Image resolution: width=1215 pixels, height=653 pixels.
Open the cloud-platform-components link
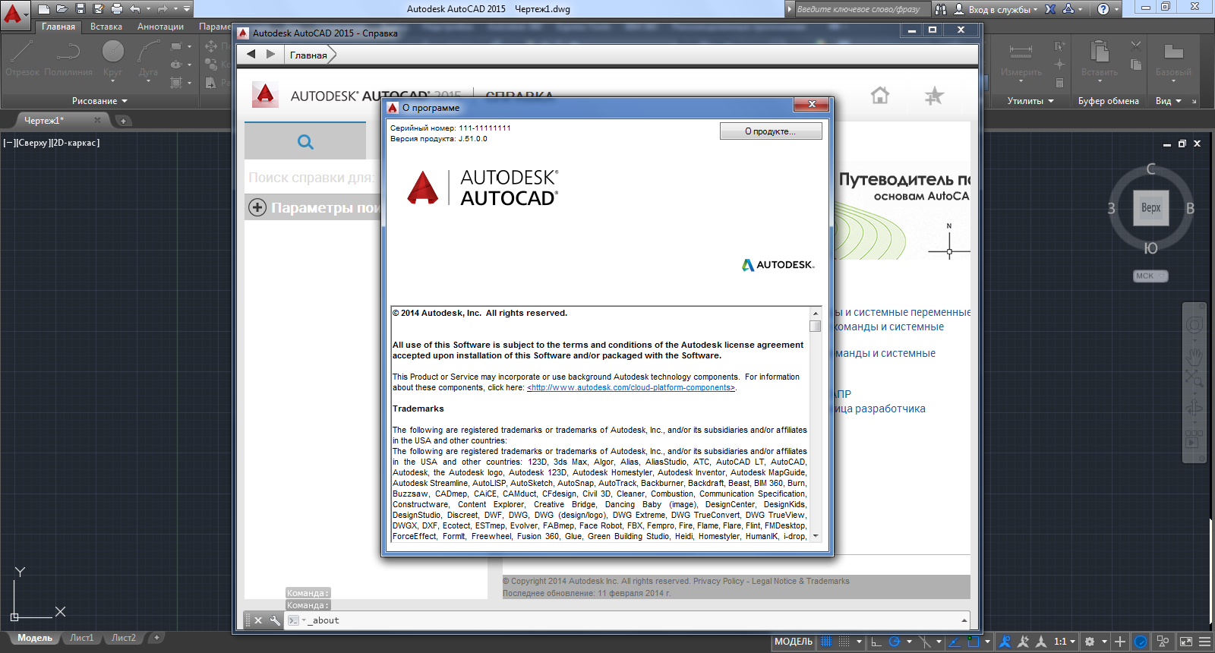point(631,387)
